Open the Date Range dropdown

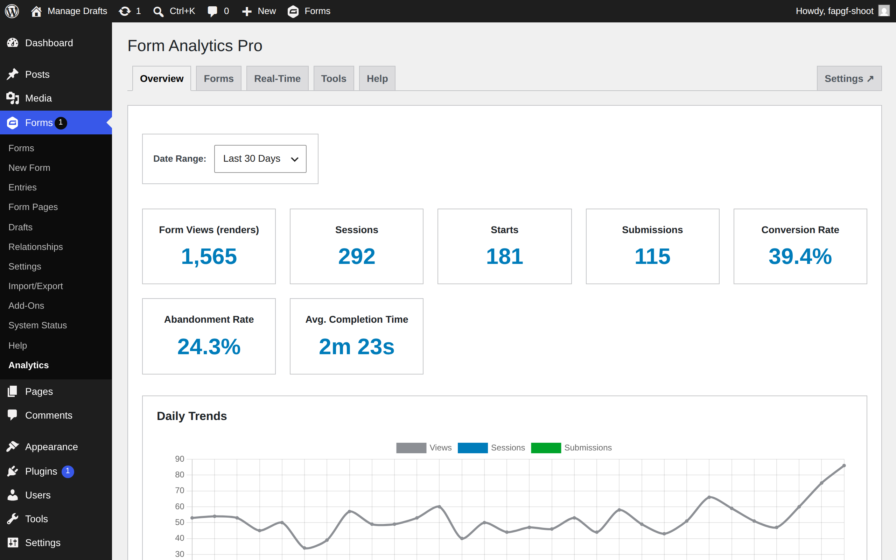[260, 159]
